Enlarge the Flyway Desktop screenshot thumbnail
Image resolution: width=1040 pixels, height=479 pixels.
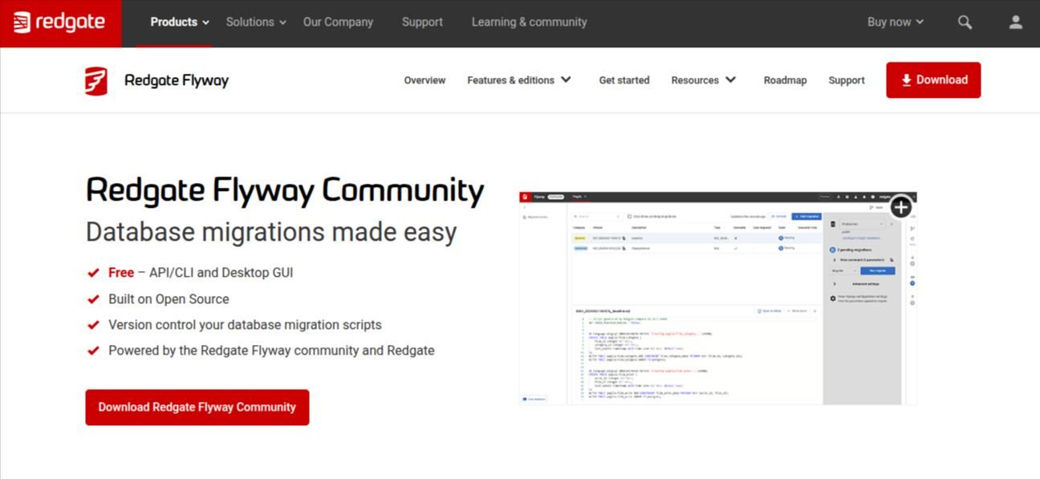pyautogui.click(x=718, y=298)
